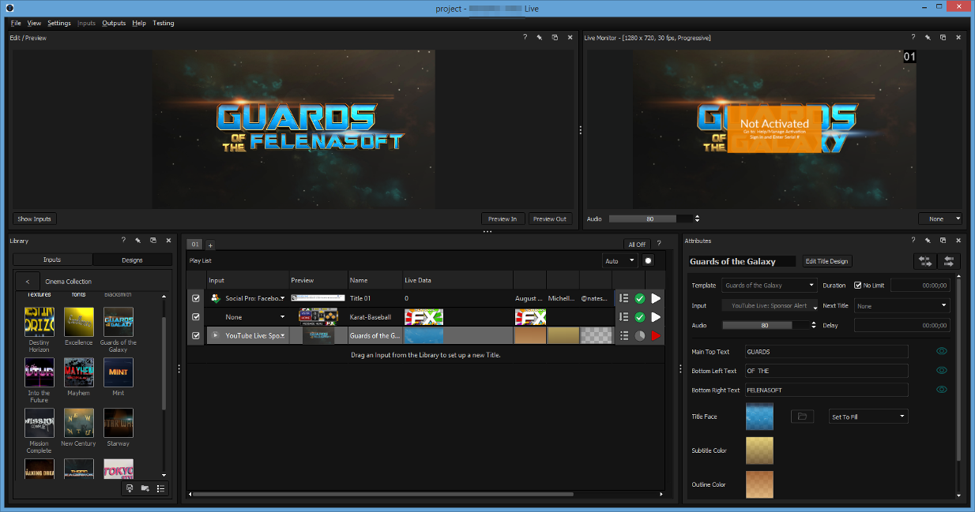Open the Settings menu

59,23
